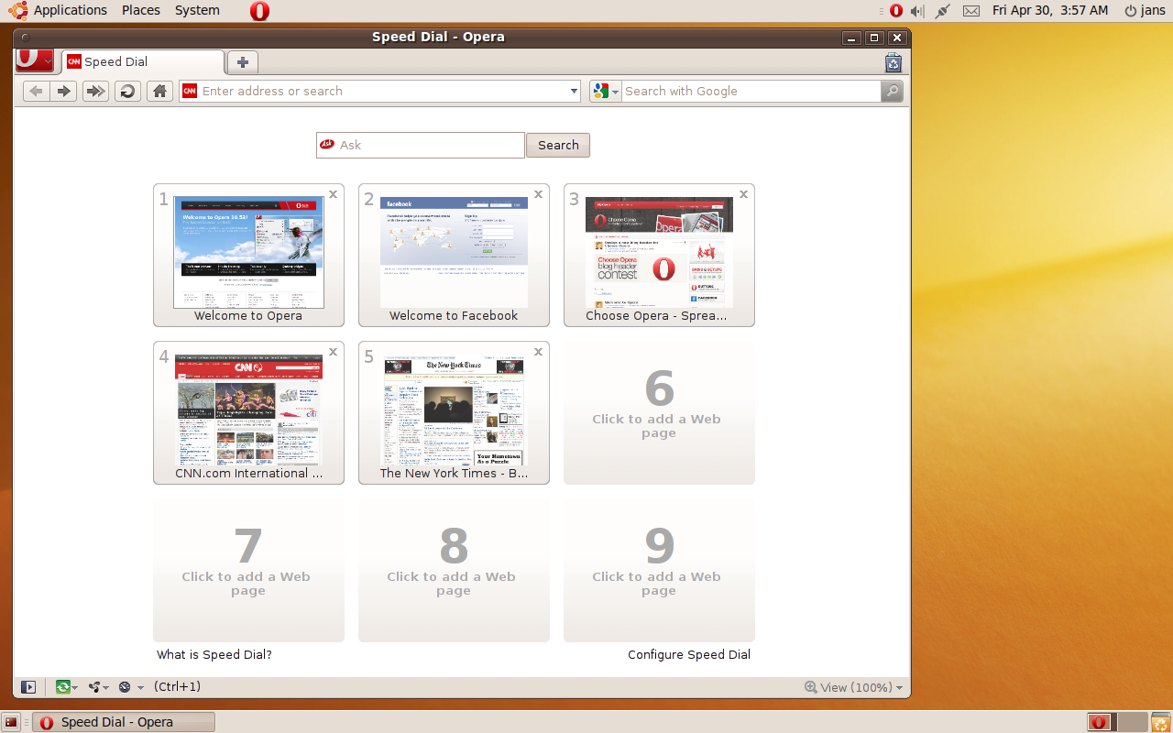Open Configure Speed Dial link
Viewport: 1173px width, 733px height.
pos(689,654)
